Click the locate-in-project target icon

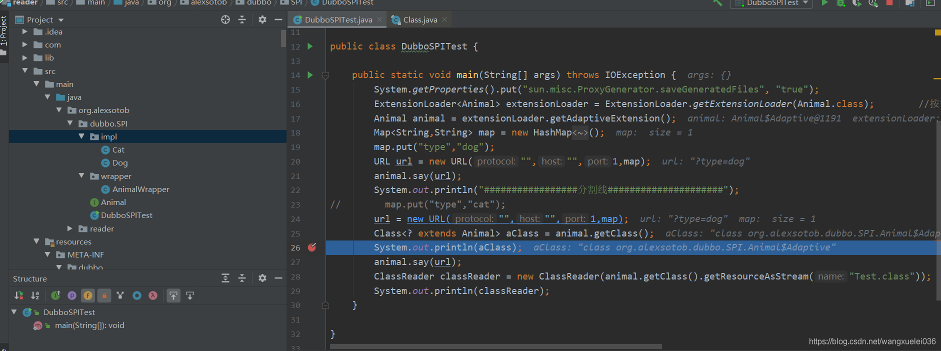click(x=225, y=19)
